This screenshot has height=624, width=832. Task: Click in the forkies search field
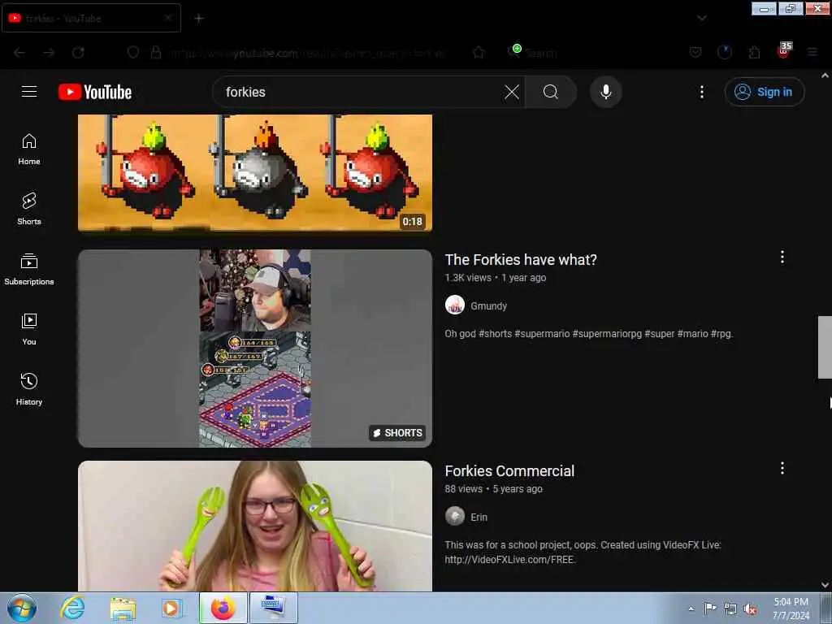pyautogui.click(x=361, y=92)
